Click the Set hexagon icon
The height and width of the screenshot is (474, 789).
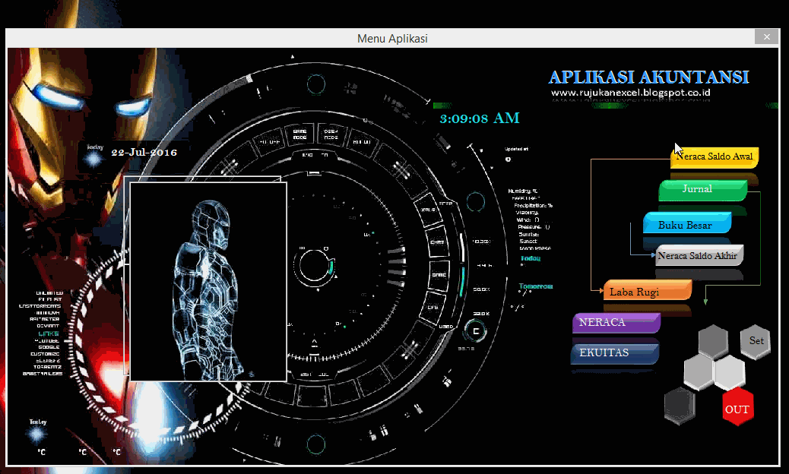[x=756, y=342]
